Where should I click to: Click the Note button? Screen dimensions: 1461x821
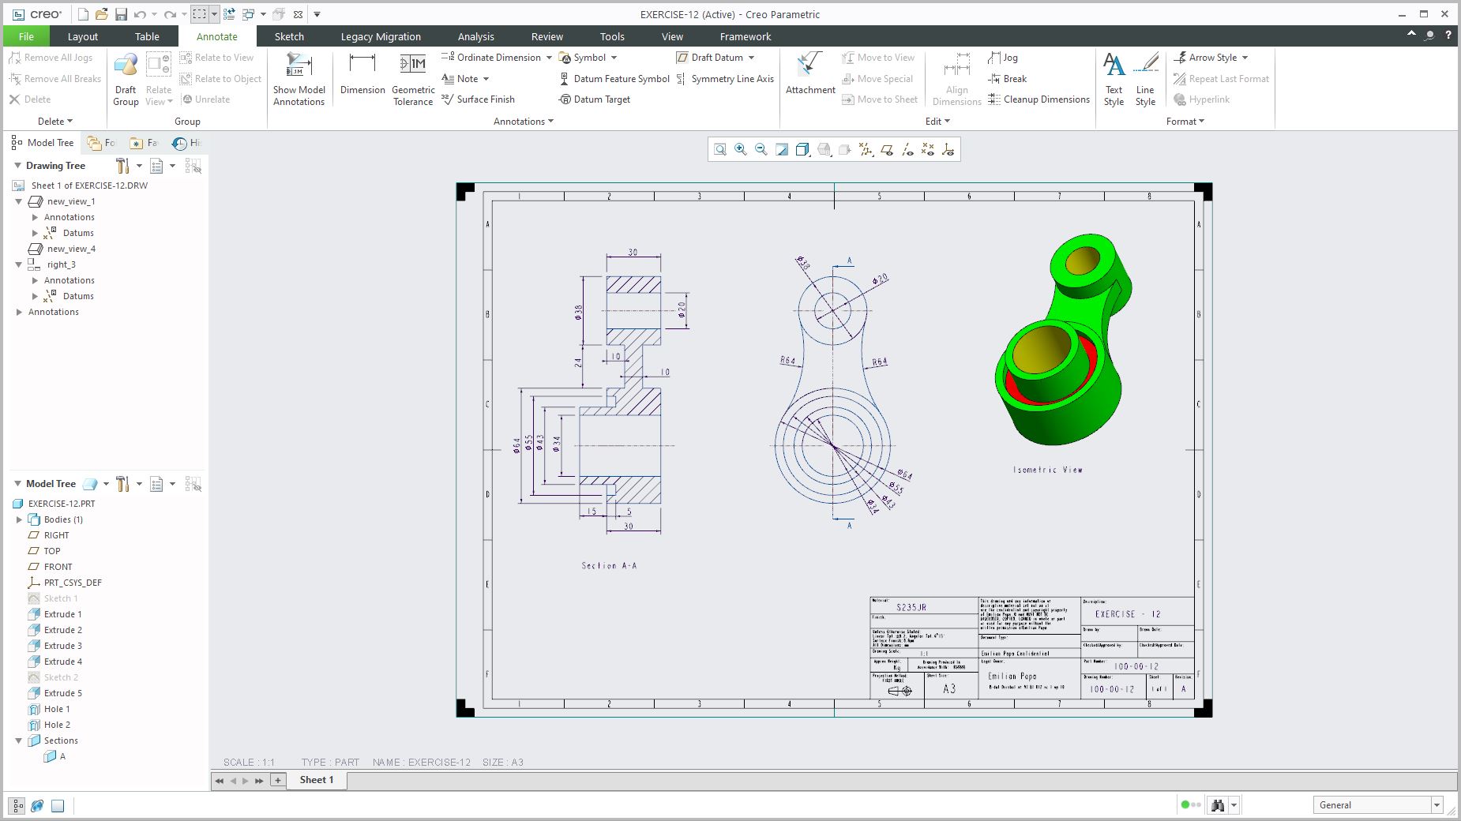pos(465,79)
